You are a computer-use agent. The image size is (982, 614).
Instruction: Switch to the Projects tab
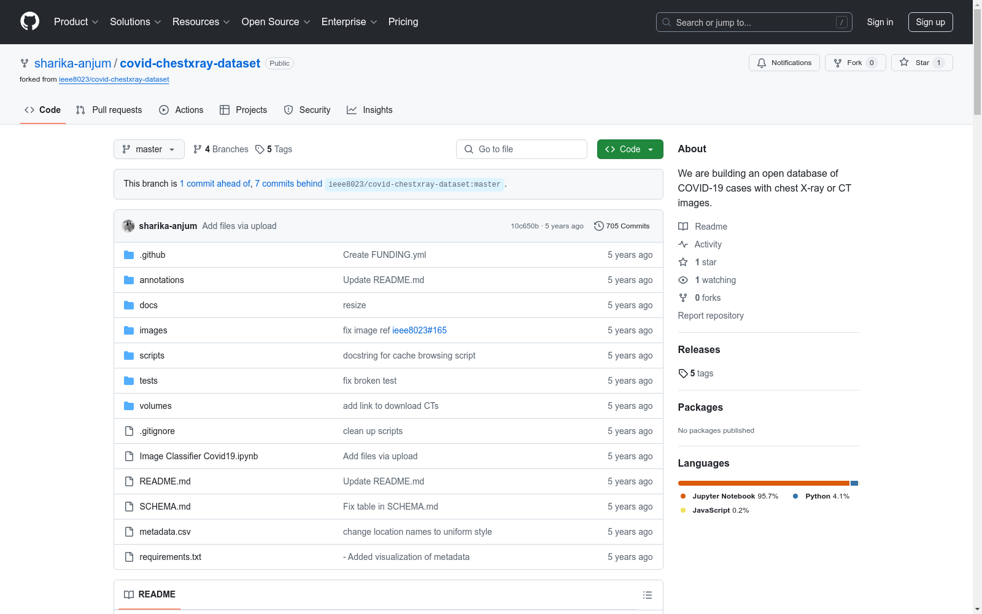(x=244, y=110)
